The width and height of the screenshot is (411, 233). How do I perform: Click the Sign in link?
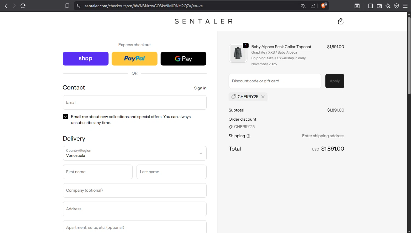(200, 88)
